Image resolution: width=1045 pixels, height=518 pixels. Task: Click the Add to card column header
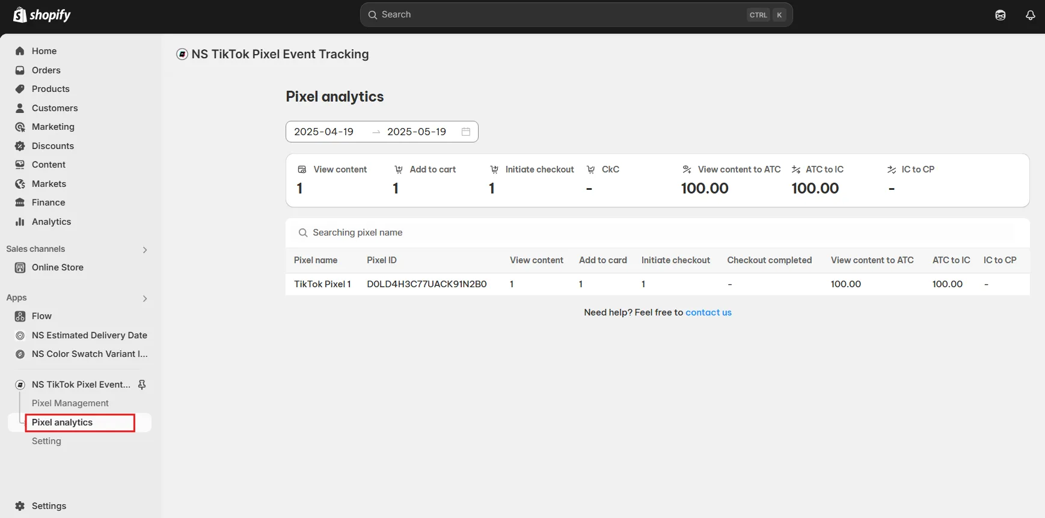[x=603, y=260]
